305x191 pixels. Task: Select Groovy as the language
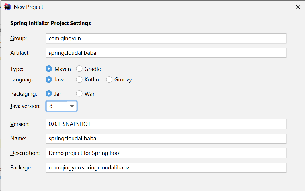[x=109, y=79]
